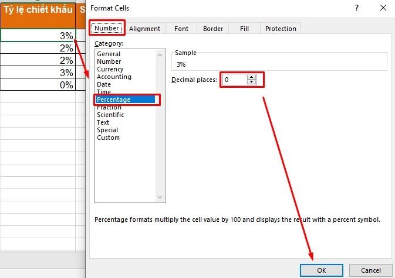Choose the General number category
The image size is (395, 278).
point(109,54)
